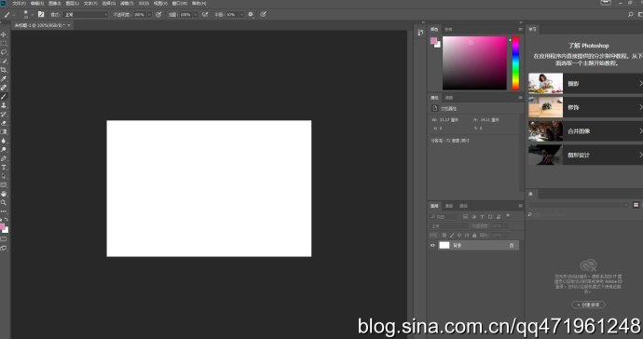The image size is (643, 339).
Task: Click the smoothing options gear icon
Action: (x=251, y=14)
